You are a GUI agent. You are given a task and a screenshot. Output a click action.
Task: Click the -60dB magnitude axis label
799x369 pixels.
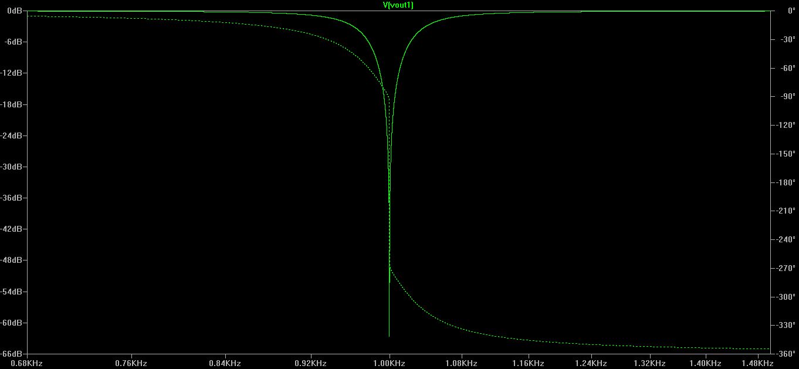click(10, 323)
